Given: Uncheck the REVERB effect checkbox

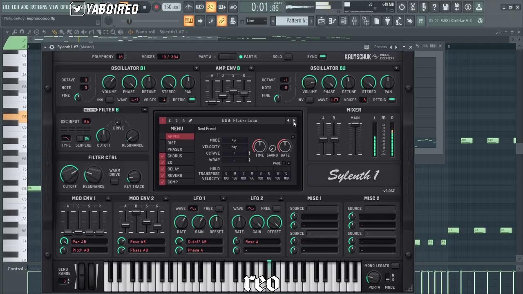Looking at the screenshot, I should click(x=163, y=176).
